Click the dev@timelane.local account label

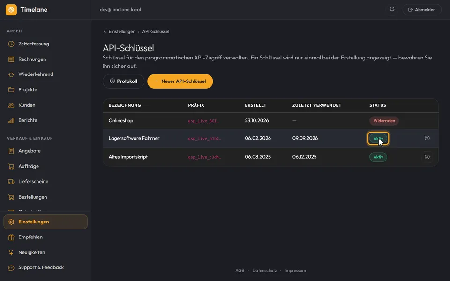(120, 10)
